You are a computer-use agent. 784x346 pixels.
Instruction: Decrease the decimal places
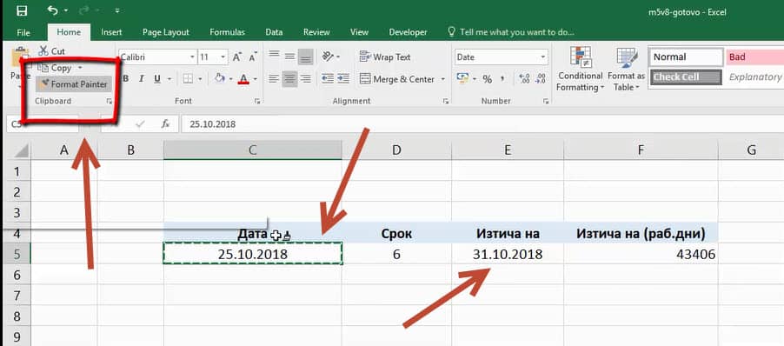click(x=540, y=79)
